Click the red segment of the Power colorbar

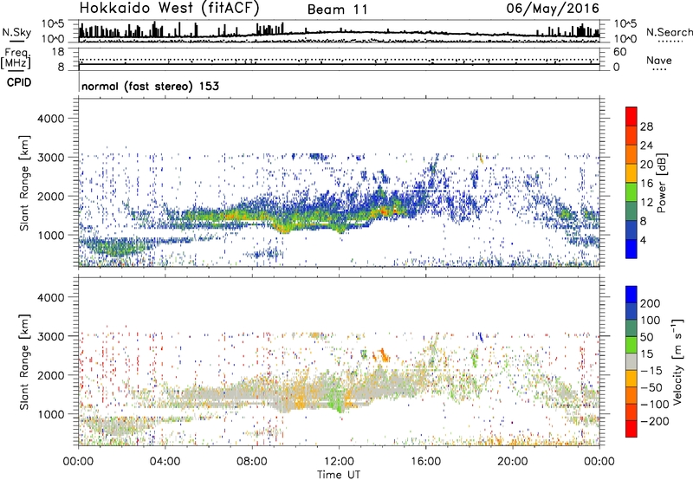(x=631, y=116)
